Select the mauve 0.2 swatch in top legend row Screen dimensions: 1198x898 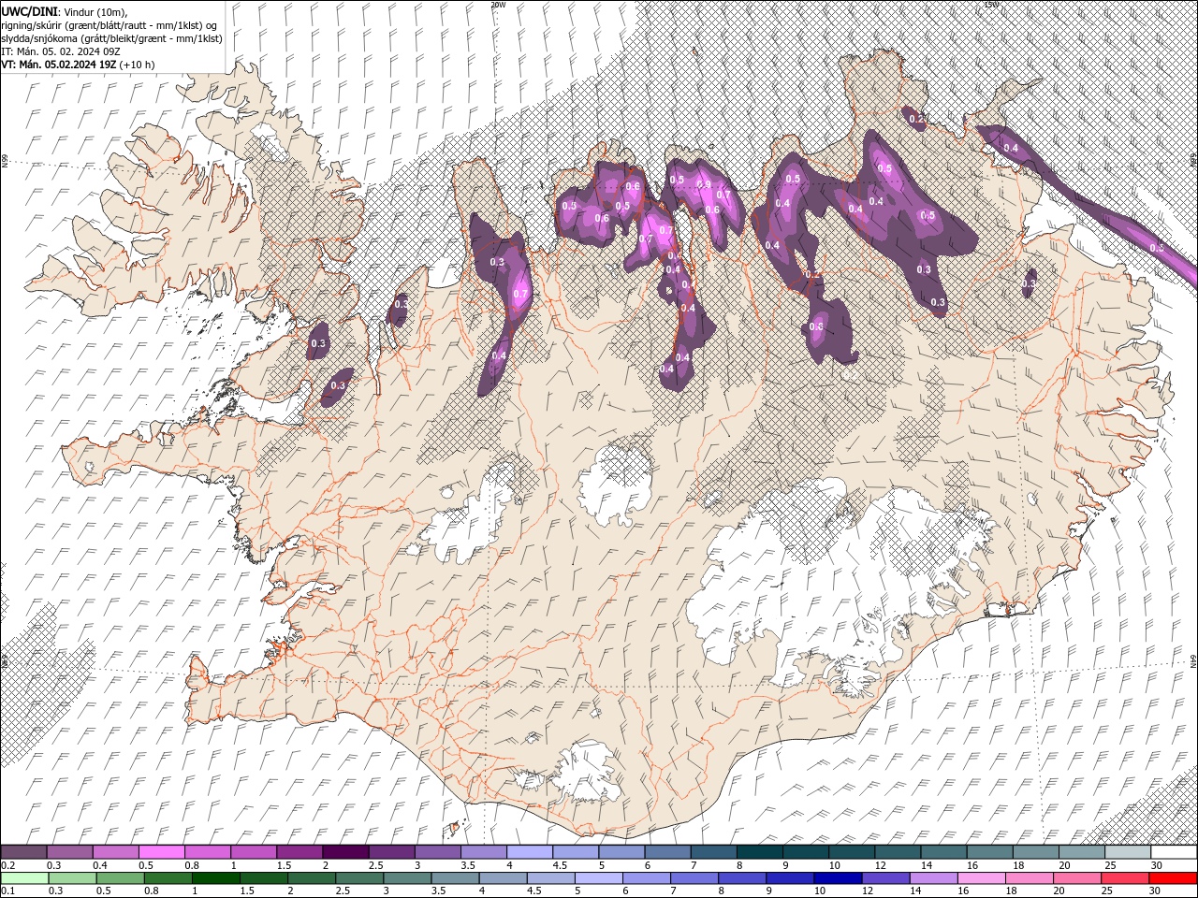(x=23, y=852)
